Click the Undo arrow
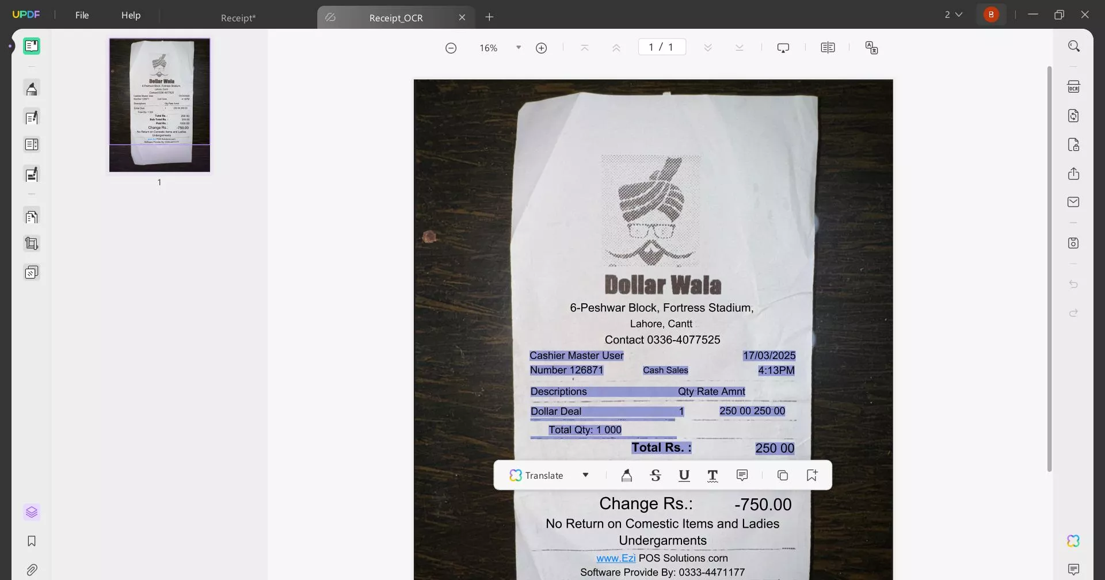Screen dimensions: 1105x580 point(1074,284)
